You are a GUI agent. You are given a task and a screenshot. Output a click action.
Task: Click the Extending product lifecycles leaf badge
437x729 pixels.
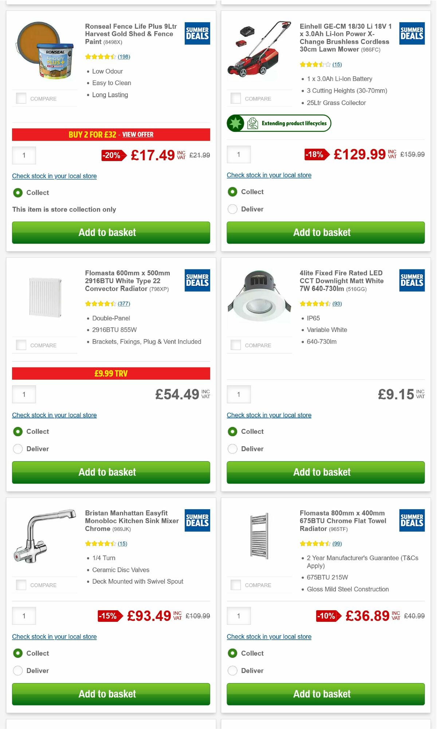coord(279,123)
